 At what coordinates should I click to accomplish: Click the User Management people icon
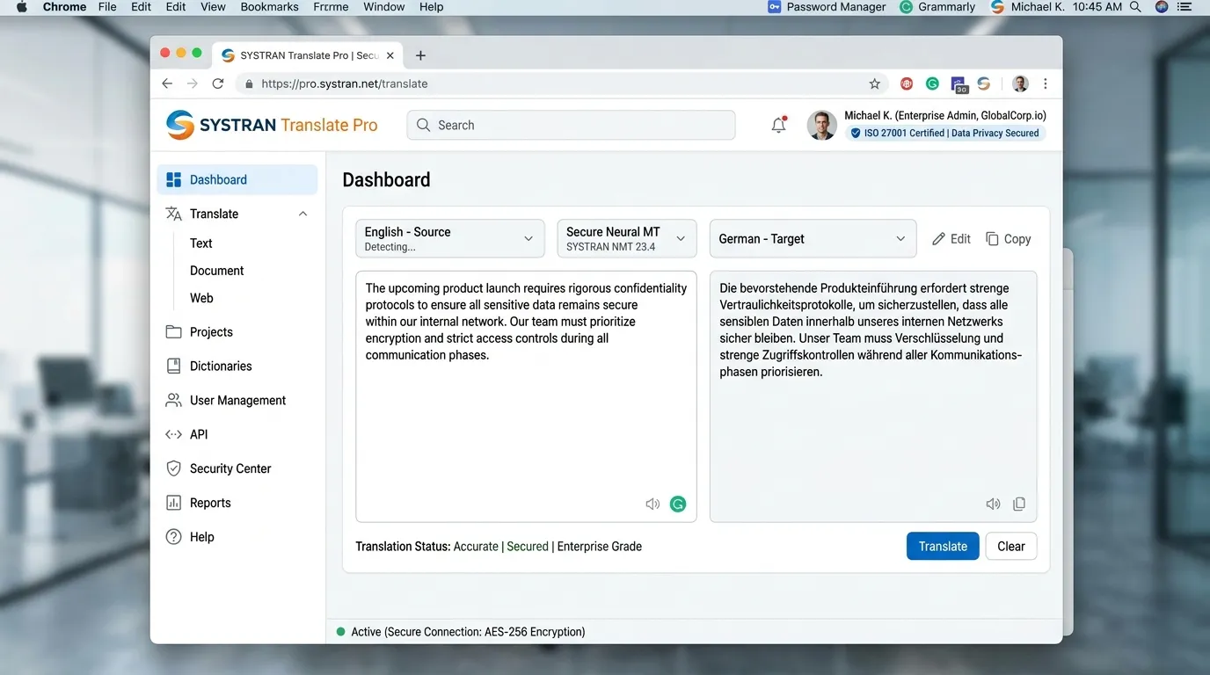tap(173, 400)
